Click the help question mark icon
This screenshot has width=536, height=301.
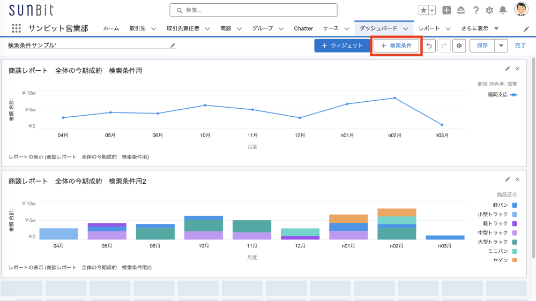(475, 10)
